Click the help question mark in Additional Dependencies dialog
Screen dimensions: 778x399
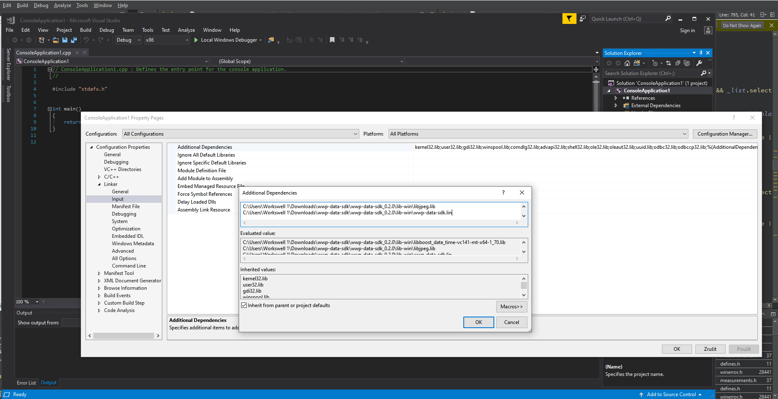click(x=503, y=192)
